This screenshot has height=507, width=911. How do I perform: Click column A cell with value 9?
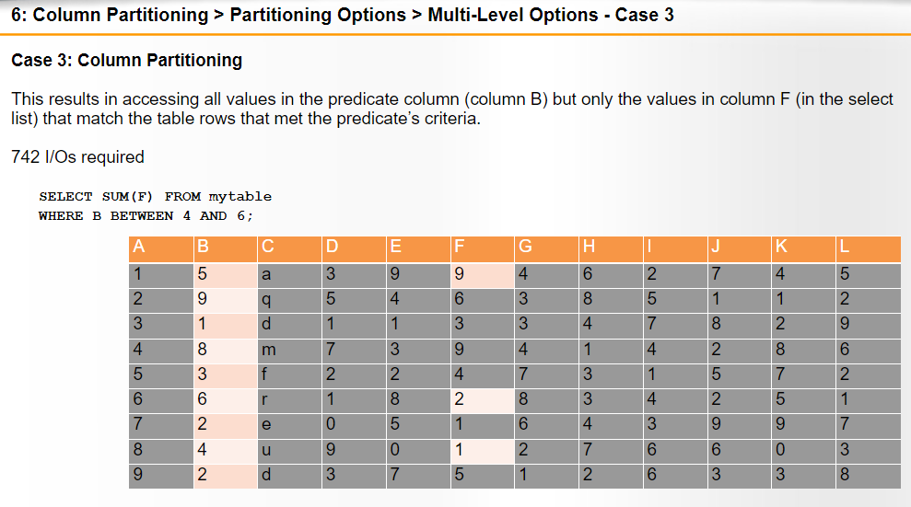pyautogui.click(x=161, y=476)
